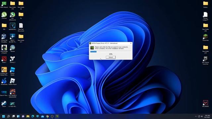Select the TLauncher Minecraft shortcut

[x=205, y=37]
